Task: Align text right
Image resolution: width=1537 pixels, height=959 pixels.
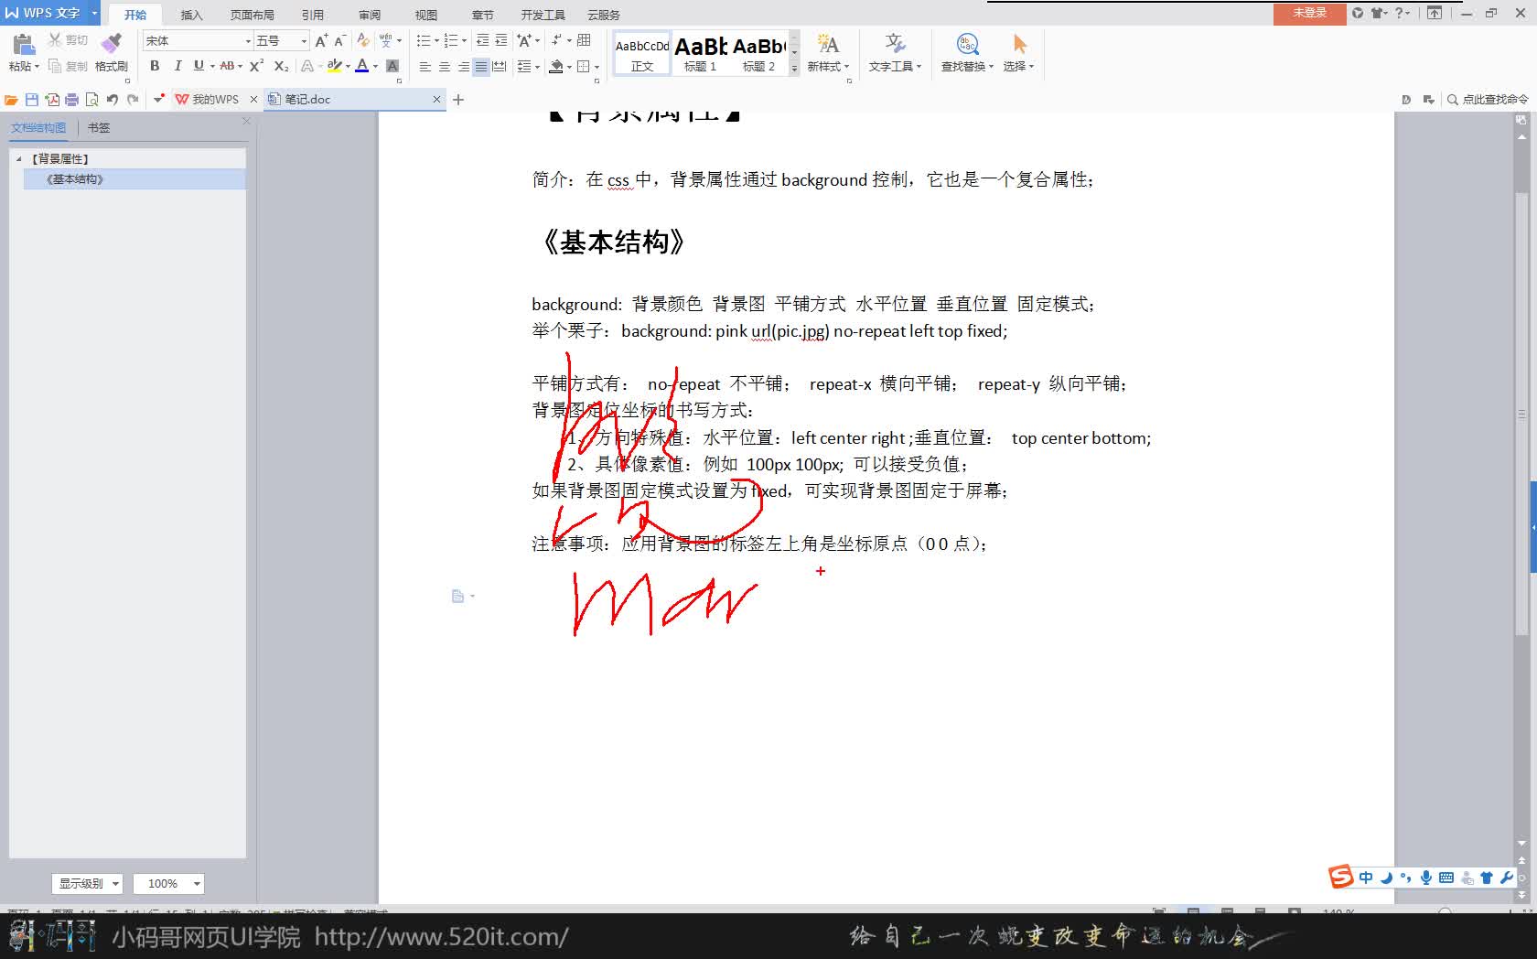Action: 463,67
